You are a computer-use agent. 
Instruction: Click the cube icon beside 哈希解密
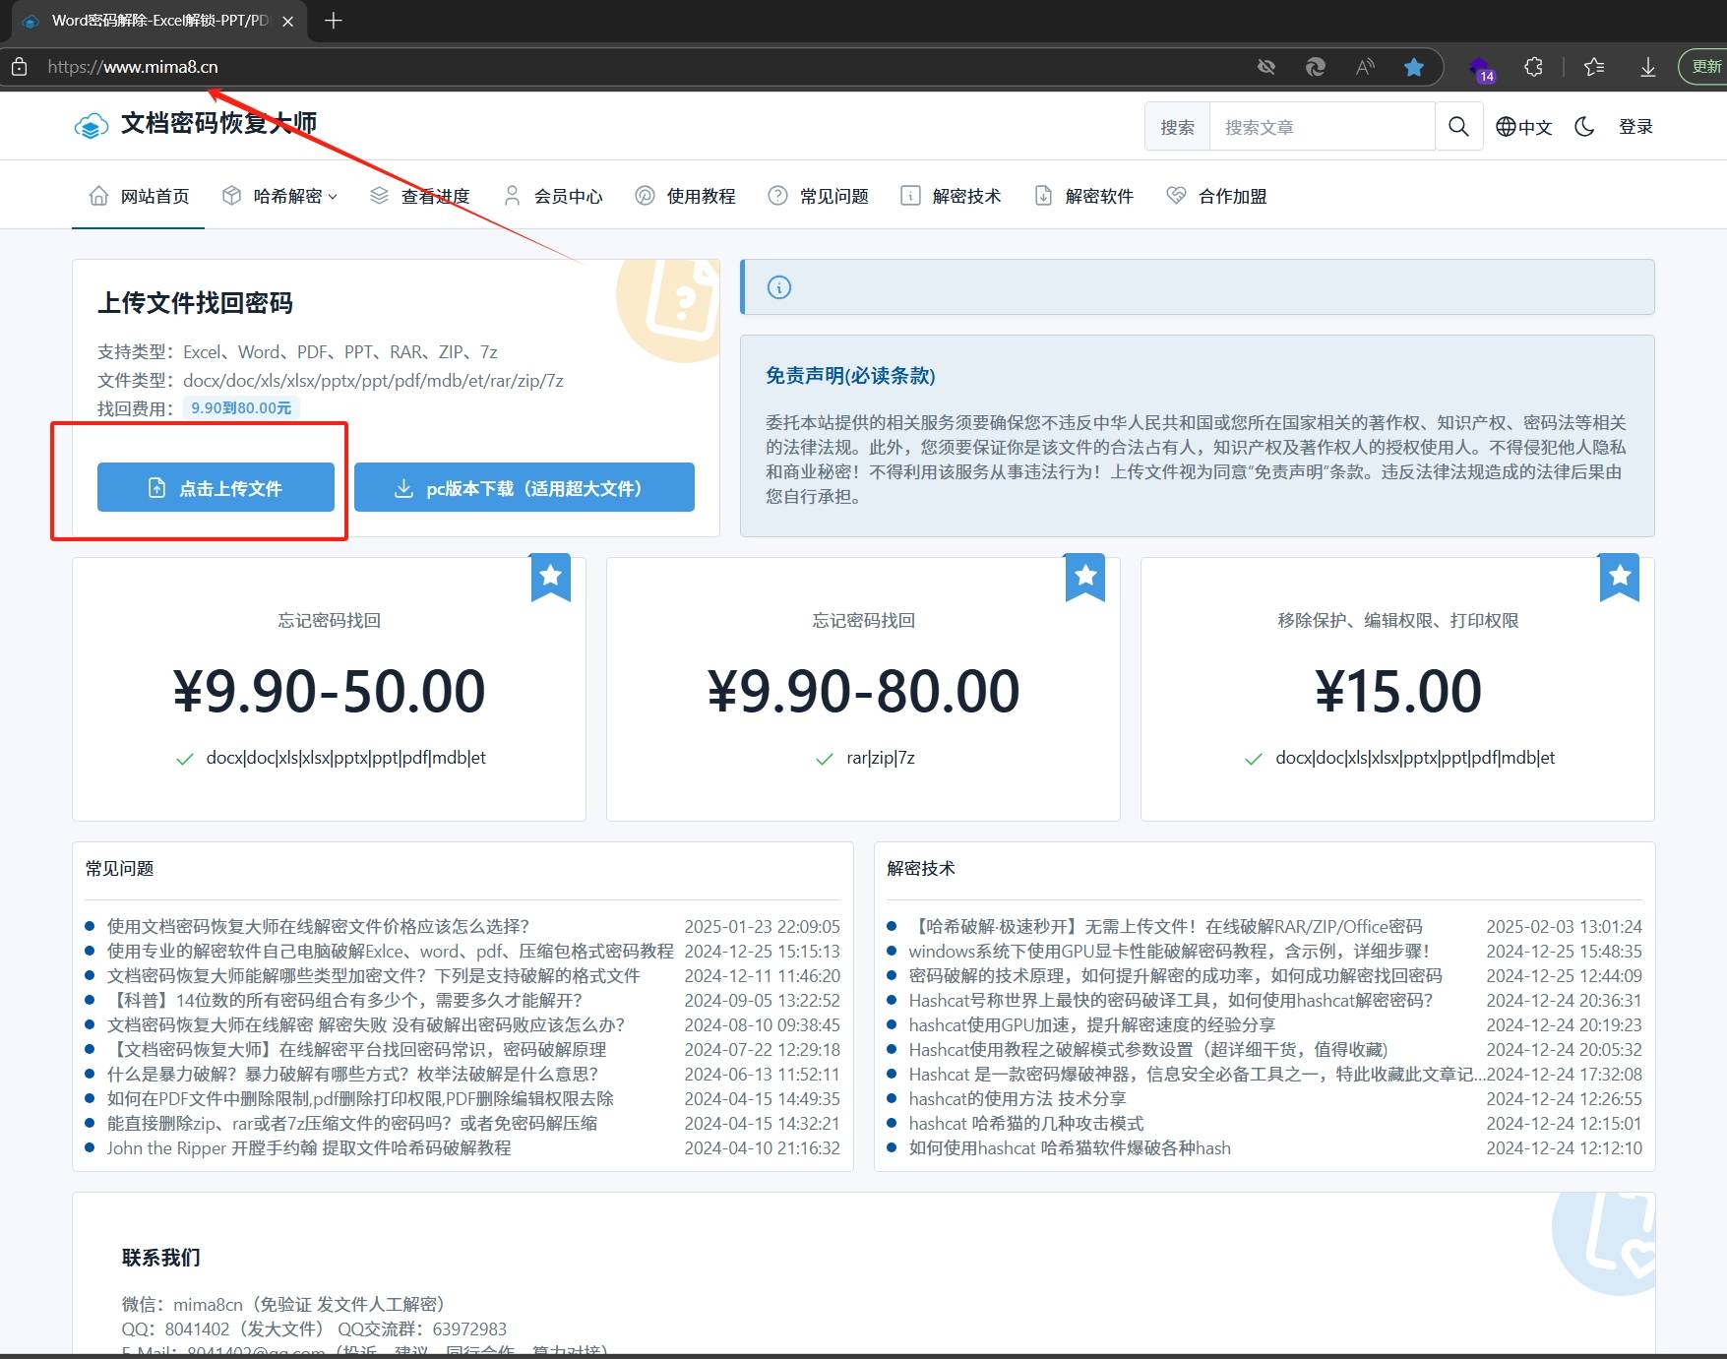231,196
